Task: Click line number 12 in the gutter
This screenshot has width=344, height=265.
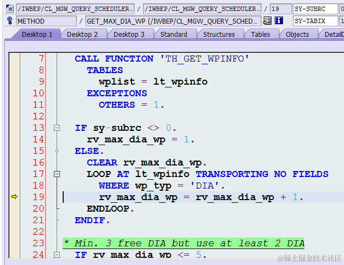Action: click(x=38, y=117)
